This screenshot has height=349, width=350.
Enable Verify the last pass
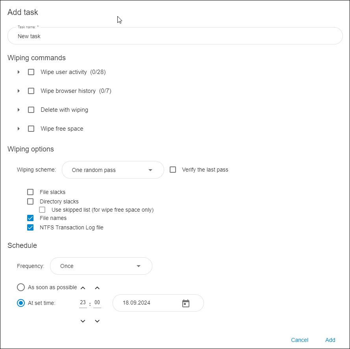173,170
